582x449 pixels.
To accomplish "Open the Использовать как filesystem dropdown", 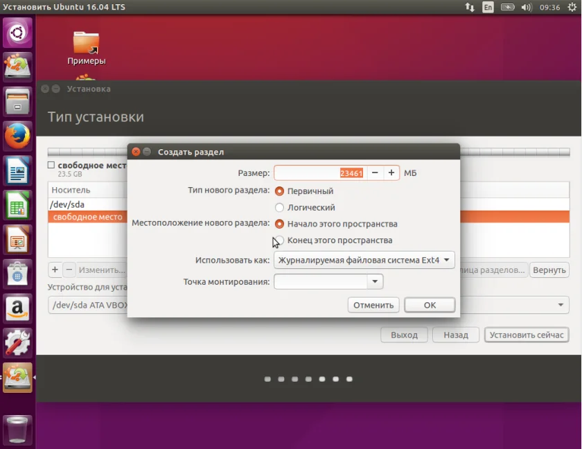I will [364, 260].
